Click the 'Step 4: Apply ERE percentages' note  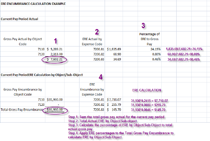pos(121,135)
